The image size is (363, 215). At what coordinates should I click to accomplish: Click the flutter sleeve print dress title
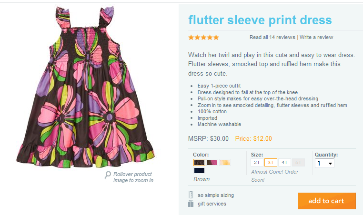(260, 20)
